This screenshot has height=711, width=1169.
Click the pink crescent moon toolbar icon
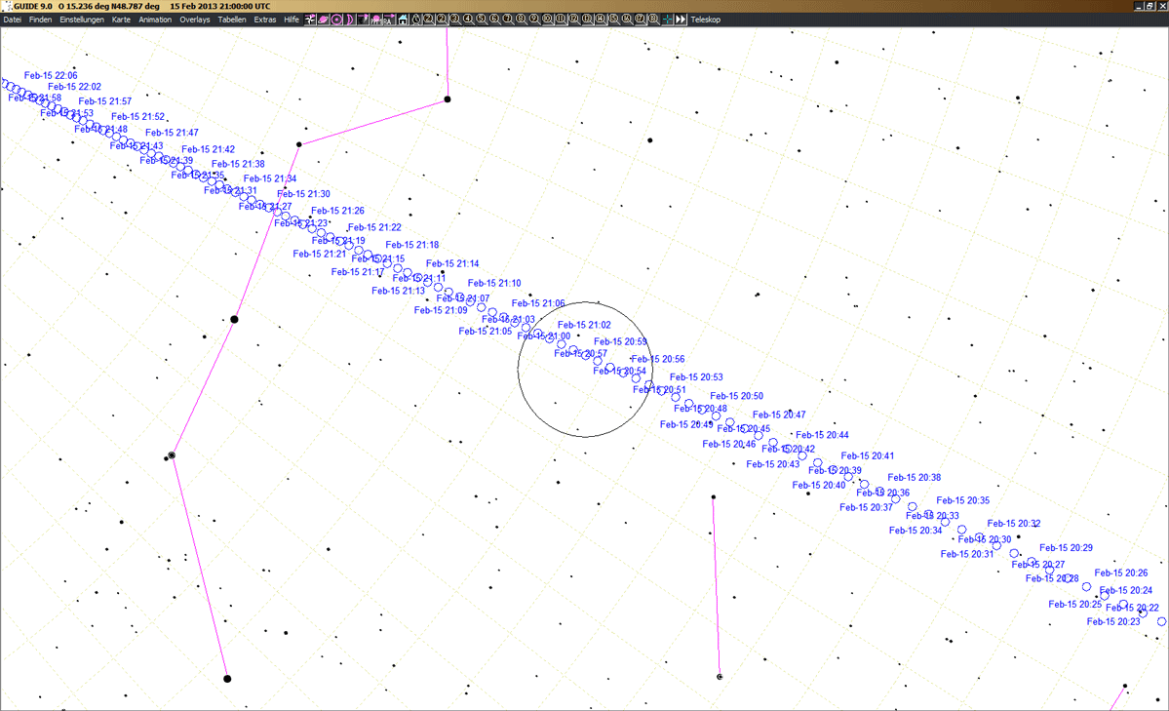tap(350, 20)
